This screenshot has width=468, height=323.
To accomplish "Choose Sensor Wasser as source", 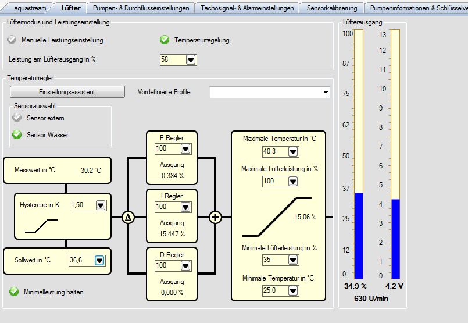I will pyautogui.click(x=17, y=135).
